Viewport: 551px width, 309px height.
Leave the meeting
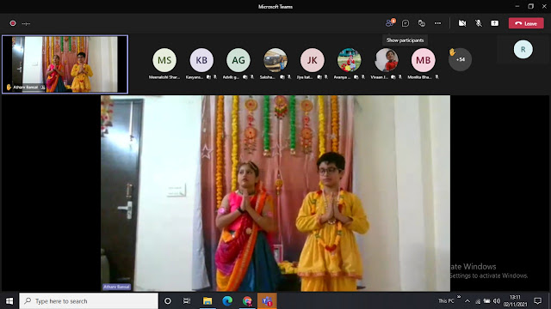(526, 23)
